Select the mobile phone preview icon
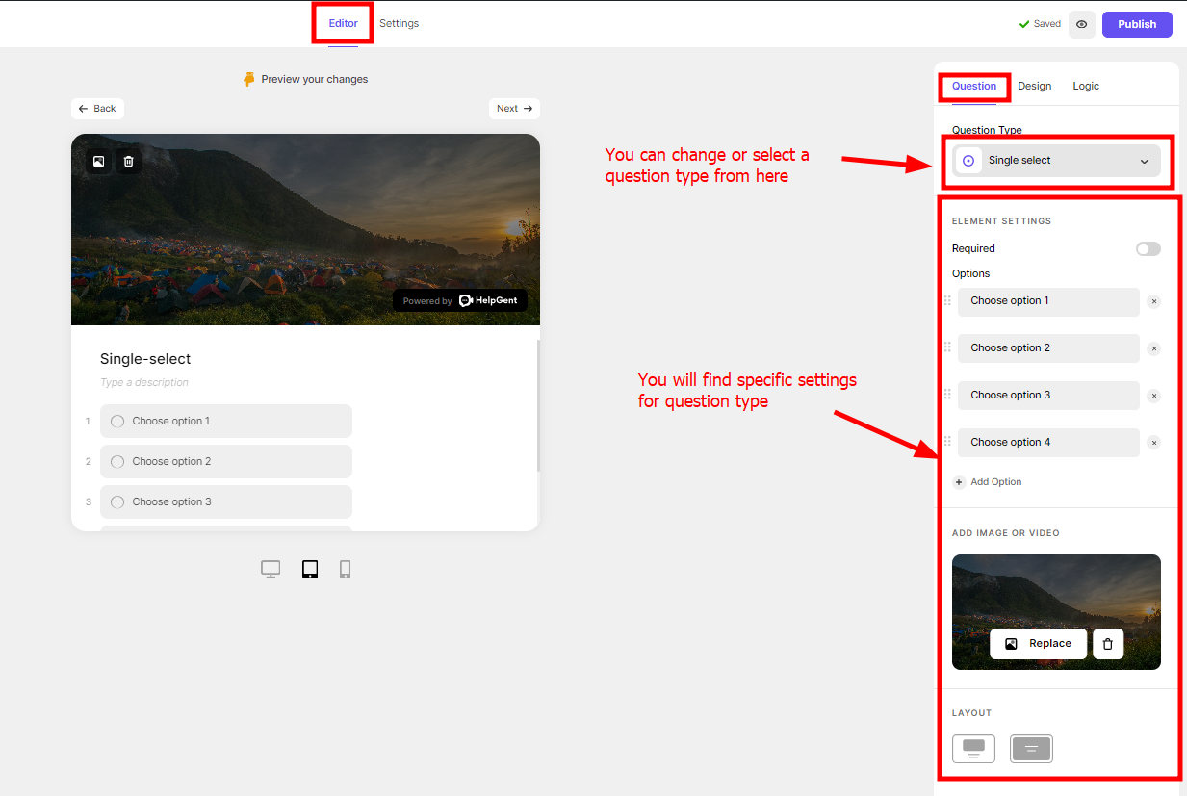The width and height of the screenshot is (1187, 796). (x=345, y=569)
